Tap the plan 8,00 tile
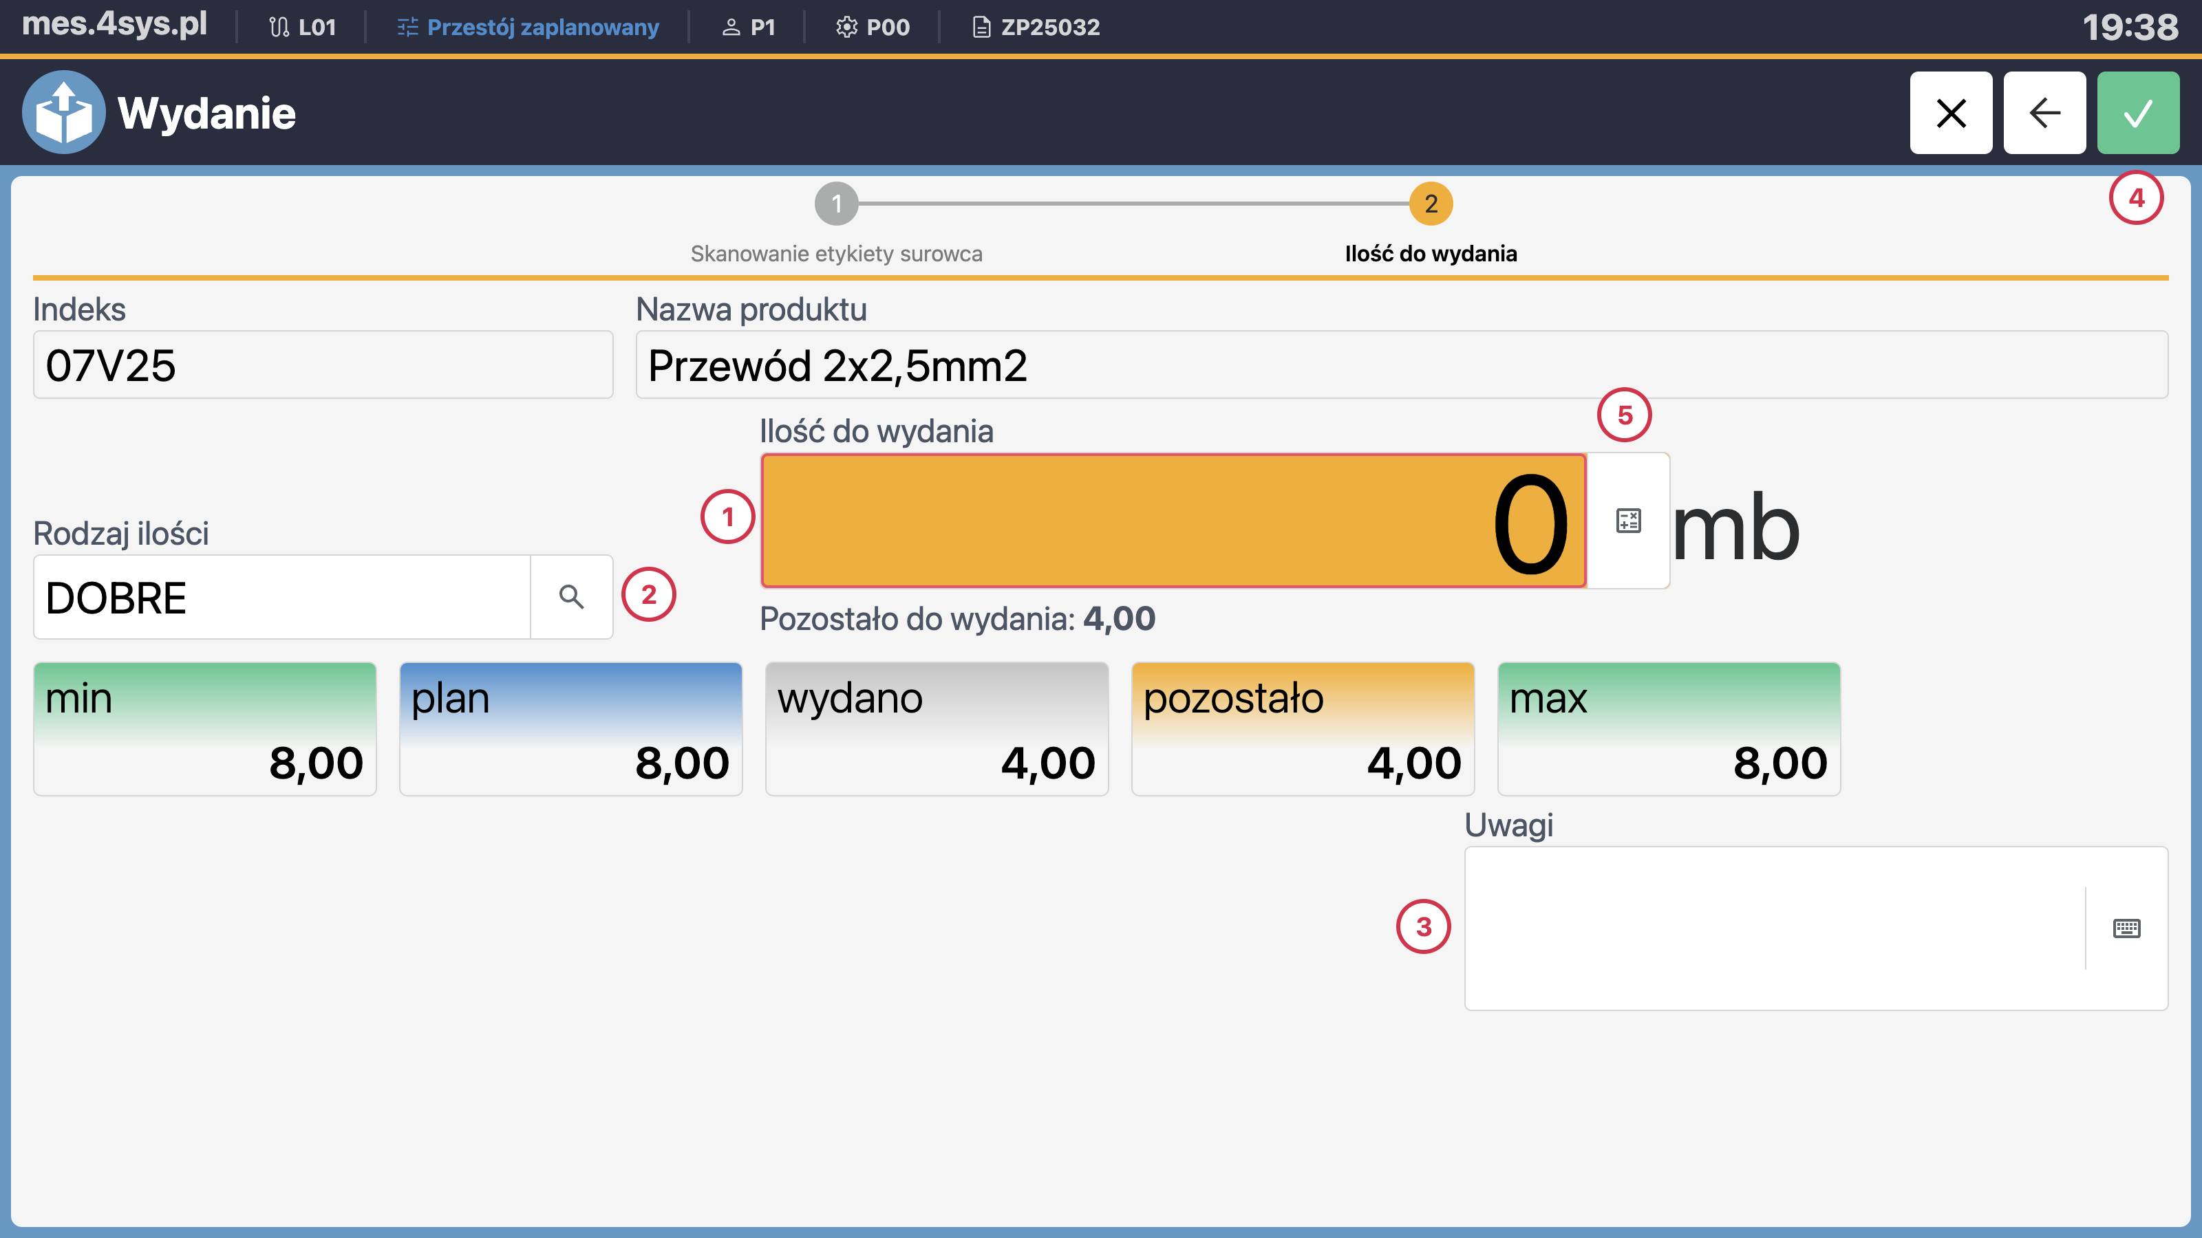Screen dimensions: 2202x1238 [x=570, y=729]
